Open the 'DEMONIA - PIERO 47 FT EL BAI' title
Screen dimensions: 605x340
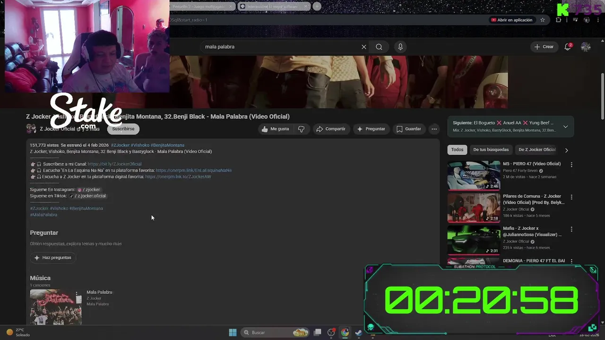[534, 261]
